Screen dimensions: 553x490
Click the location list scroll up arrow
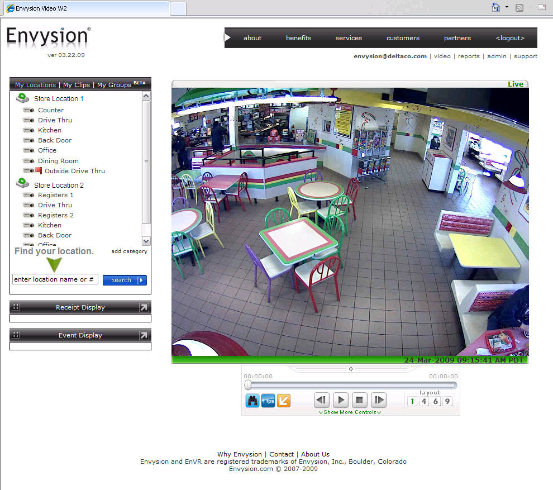pos(146,96)
